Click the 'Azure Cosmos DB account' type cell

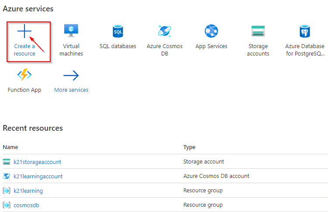click(216, 176)
